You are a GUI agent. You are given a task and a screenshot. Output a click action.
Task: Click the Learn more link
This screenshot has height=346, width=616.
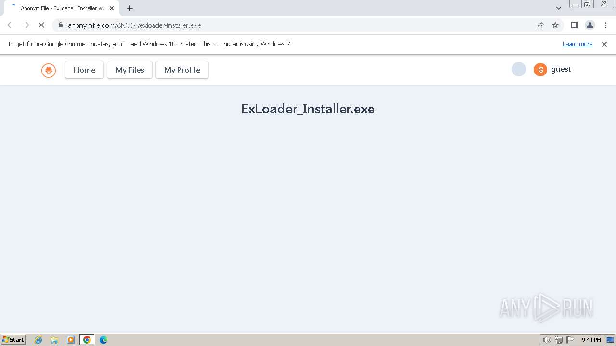[577, 44]
